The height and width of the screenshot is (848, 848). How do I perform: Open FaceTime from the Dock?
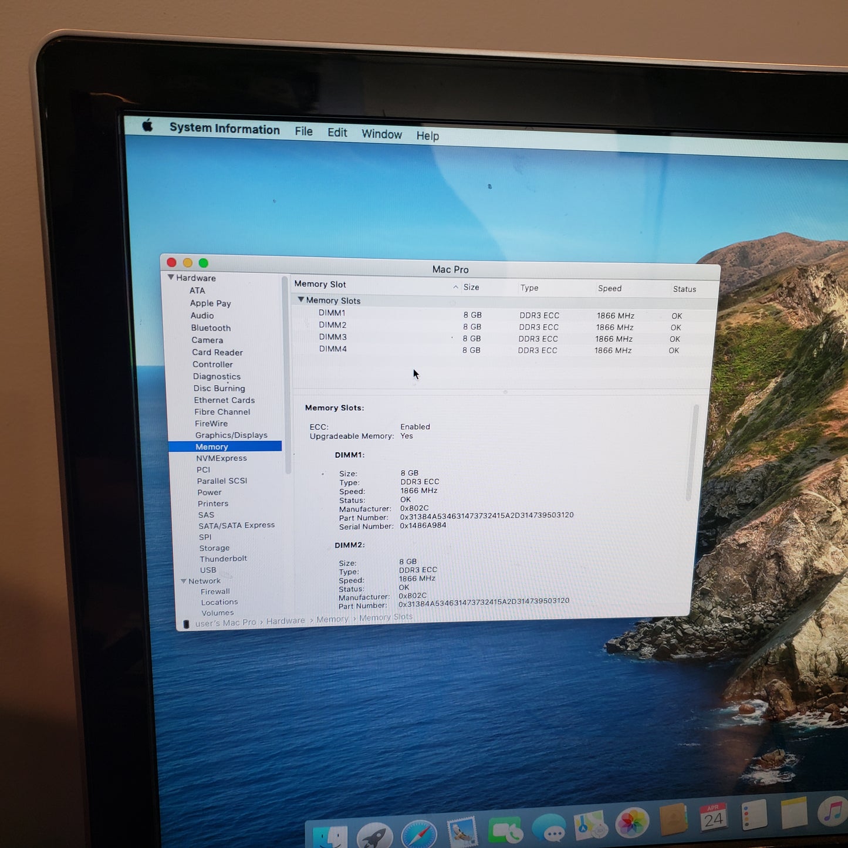505,830
